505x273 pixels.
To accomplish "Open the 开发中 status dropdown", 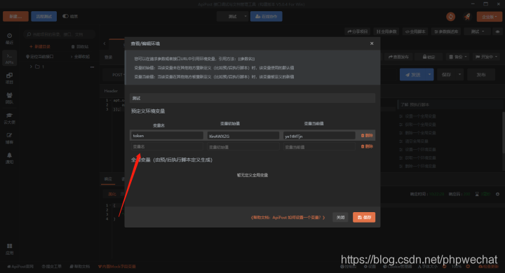I will click(x=486, y=57).
